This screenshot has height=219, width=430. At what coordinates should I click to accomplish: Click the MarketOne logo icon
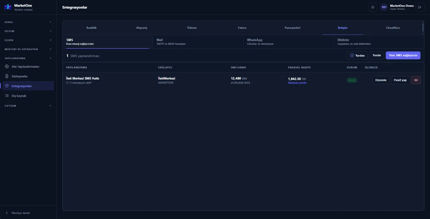click(8, 7)
